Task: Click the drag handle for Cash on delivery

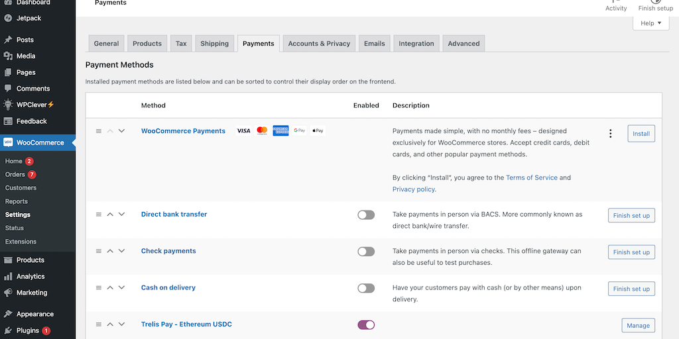Action: (x=99, y=288)
